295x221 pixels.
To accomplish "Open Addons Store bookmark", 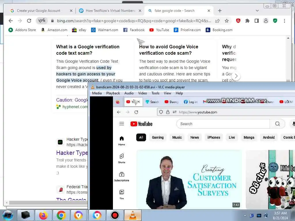I will pos(22,30).
